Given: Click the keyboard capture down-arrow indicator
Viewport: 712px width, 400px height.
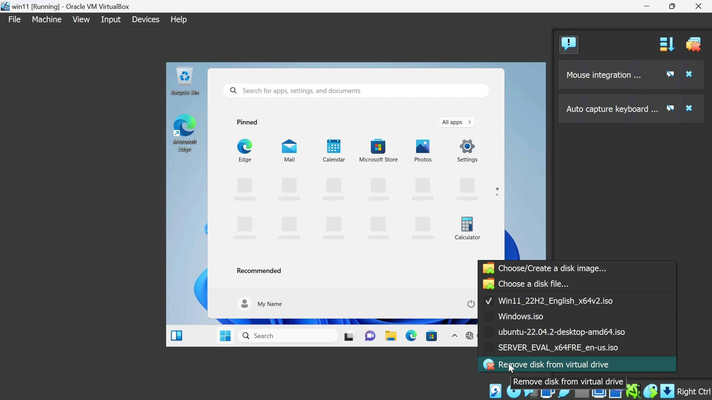Looking at the screenshot, I should coord(667,391).
